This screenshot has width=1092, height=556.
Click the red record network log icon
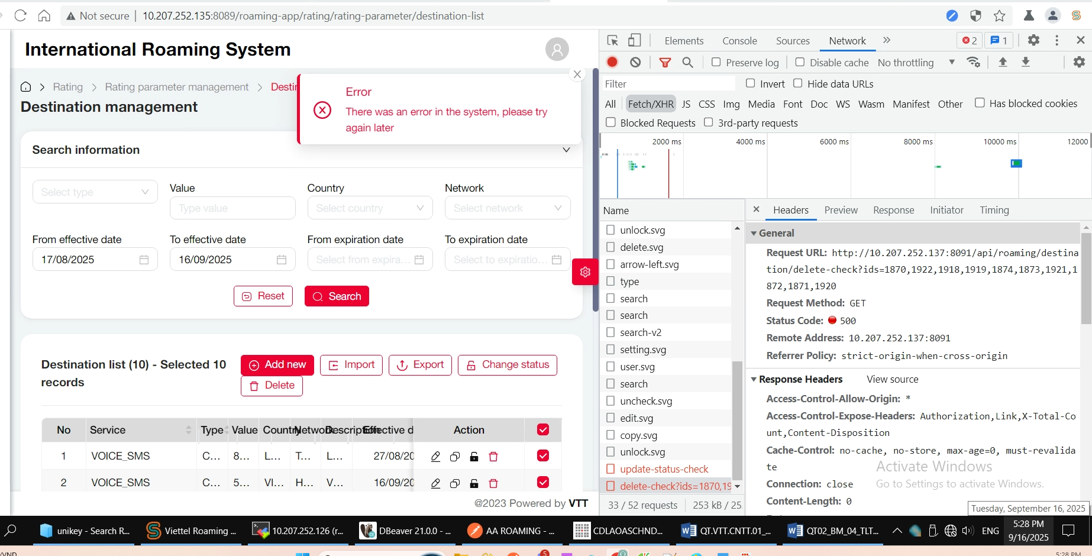[612, 62]
